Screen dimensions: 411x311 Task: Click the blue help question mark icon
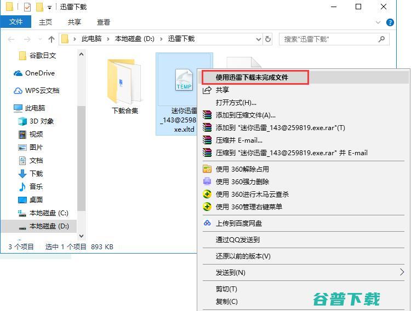390,22
